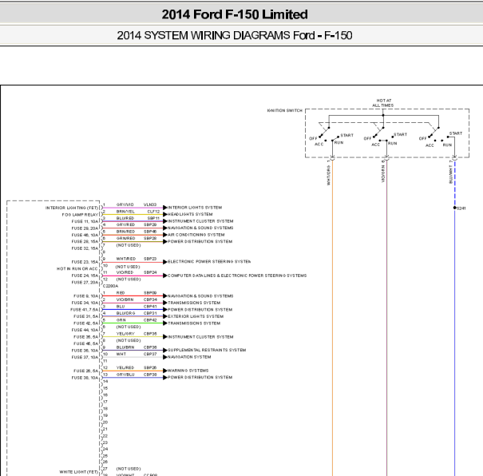The height and width of the screenshot is (476, 483).
Task: Click the 'VIO/BRN' wire color label
Action: click(x=125, y=299)
